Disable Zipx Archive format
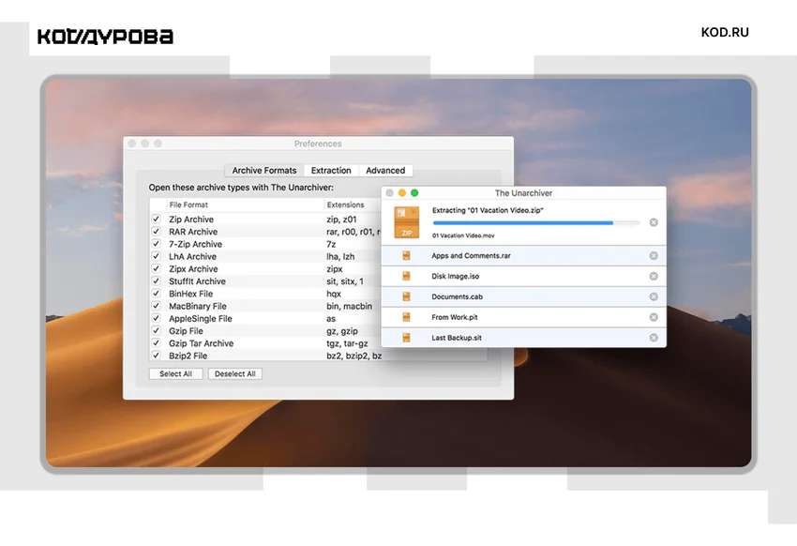This screenshot has width=797, height=546. [156, 268]
